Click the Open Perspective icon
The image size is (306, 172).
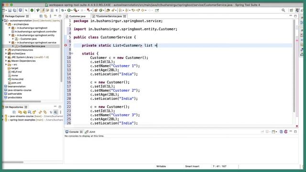pos(291,10)
